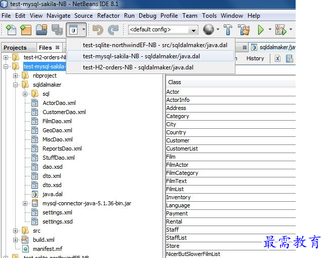Open the Profile menu
This screenshot has width=325, height=258.
[x=169, y=16]
